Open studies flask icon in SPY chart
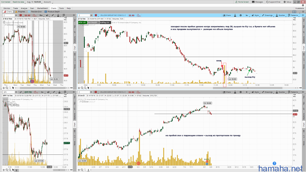306x172 pixels. (59, 92)
